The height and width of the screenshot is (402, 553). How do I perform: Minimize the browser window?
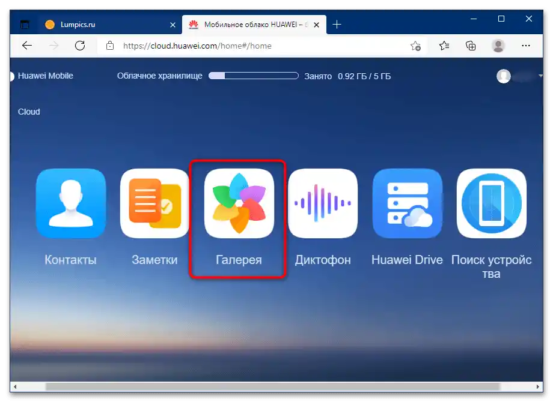pos(474,19)
